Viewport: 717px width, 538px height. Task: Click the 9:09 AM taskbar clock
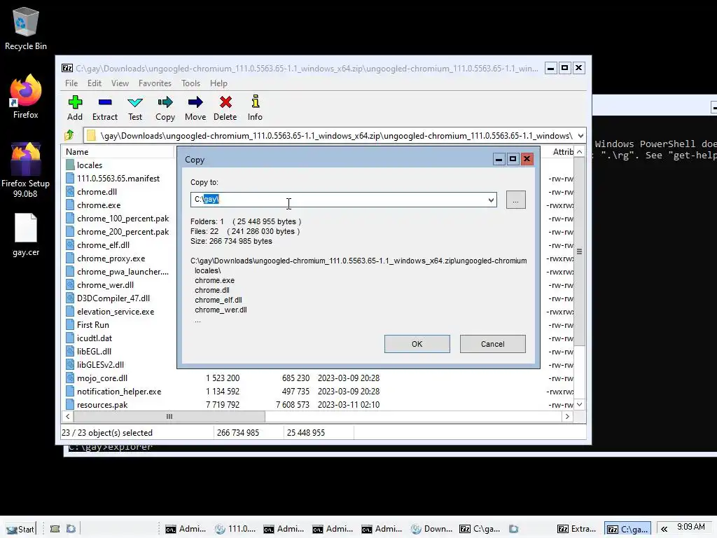click(690, 527)
